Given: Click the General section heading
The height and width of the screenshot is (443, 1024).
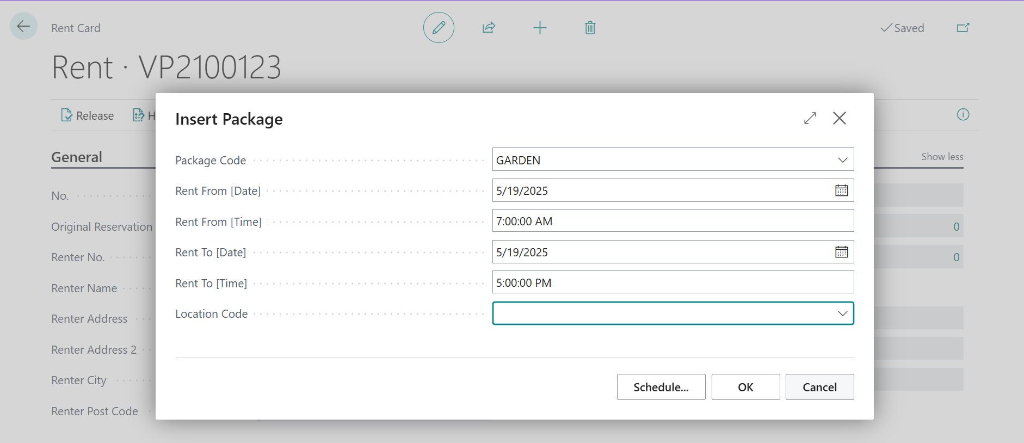Looking at the screenshot, I should click(x=77, y=157).
